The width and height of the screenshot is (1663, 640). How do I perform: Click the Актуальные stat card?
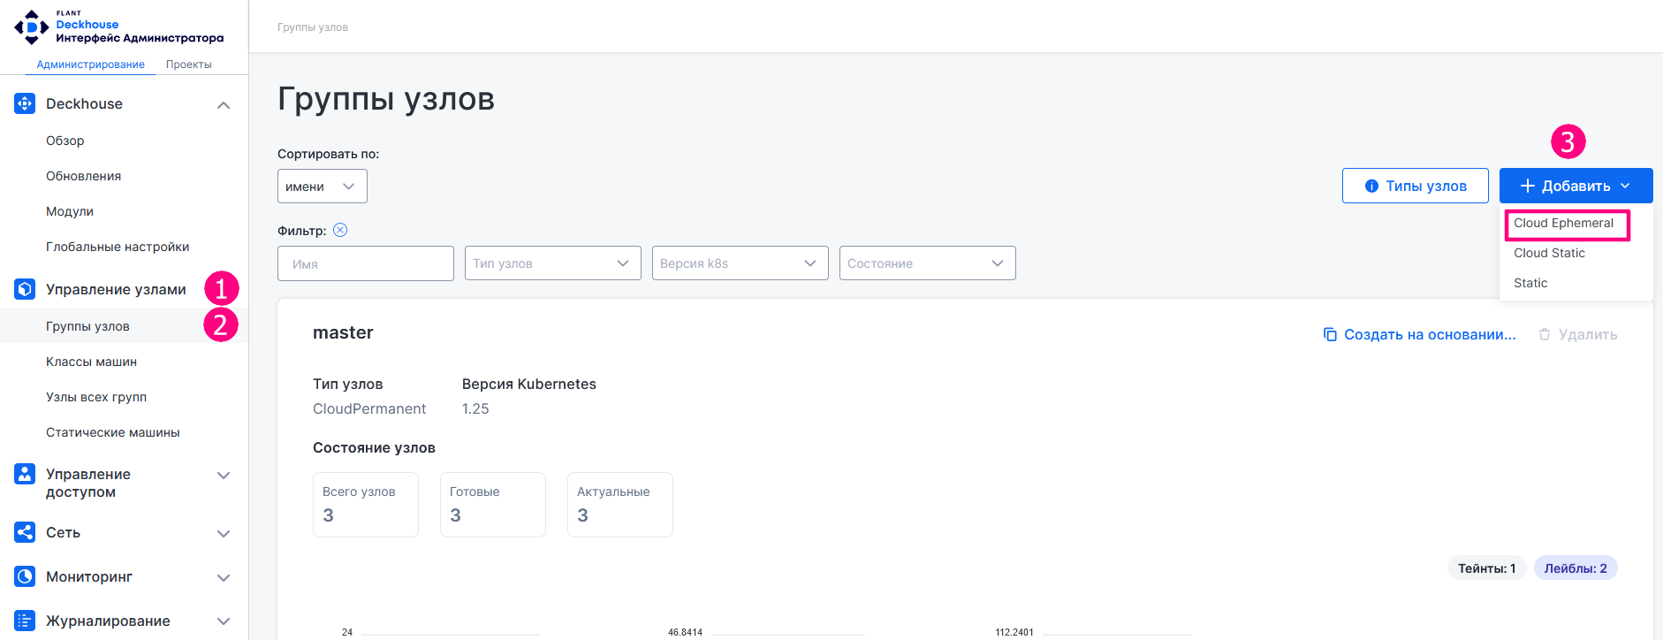pos(620,505)
